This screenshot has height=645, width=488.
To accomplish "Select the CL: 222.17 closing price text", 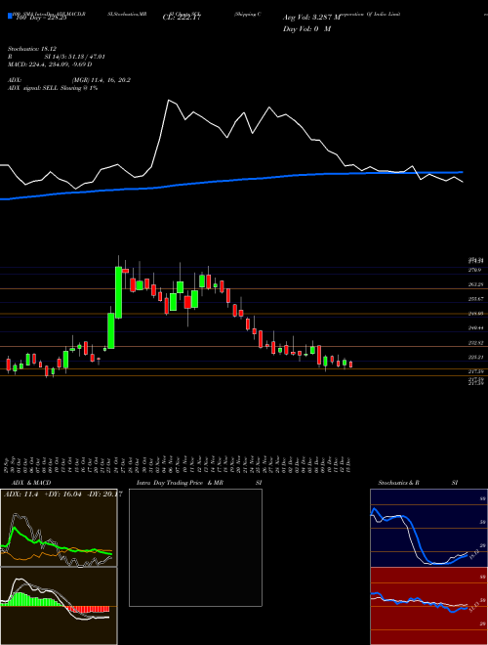I will 182,18.
